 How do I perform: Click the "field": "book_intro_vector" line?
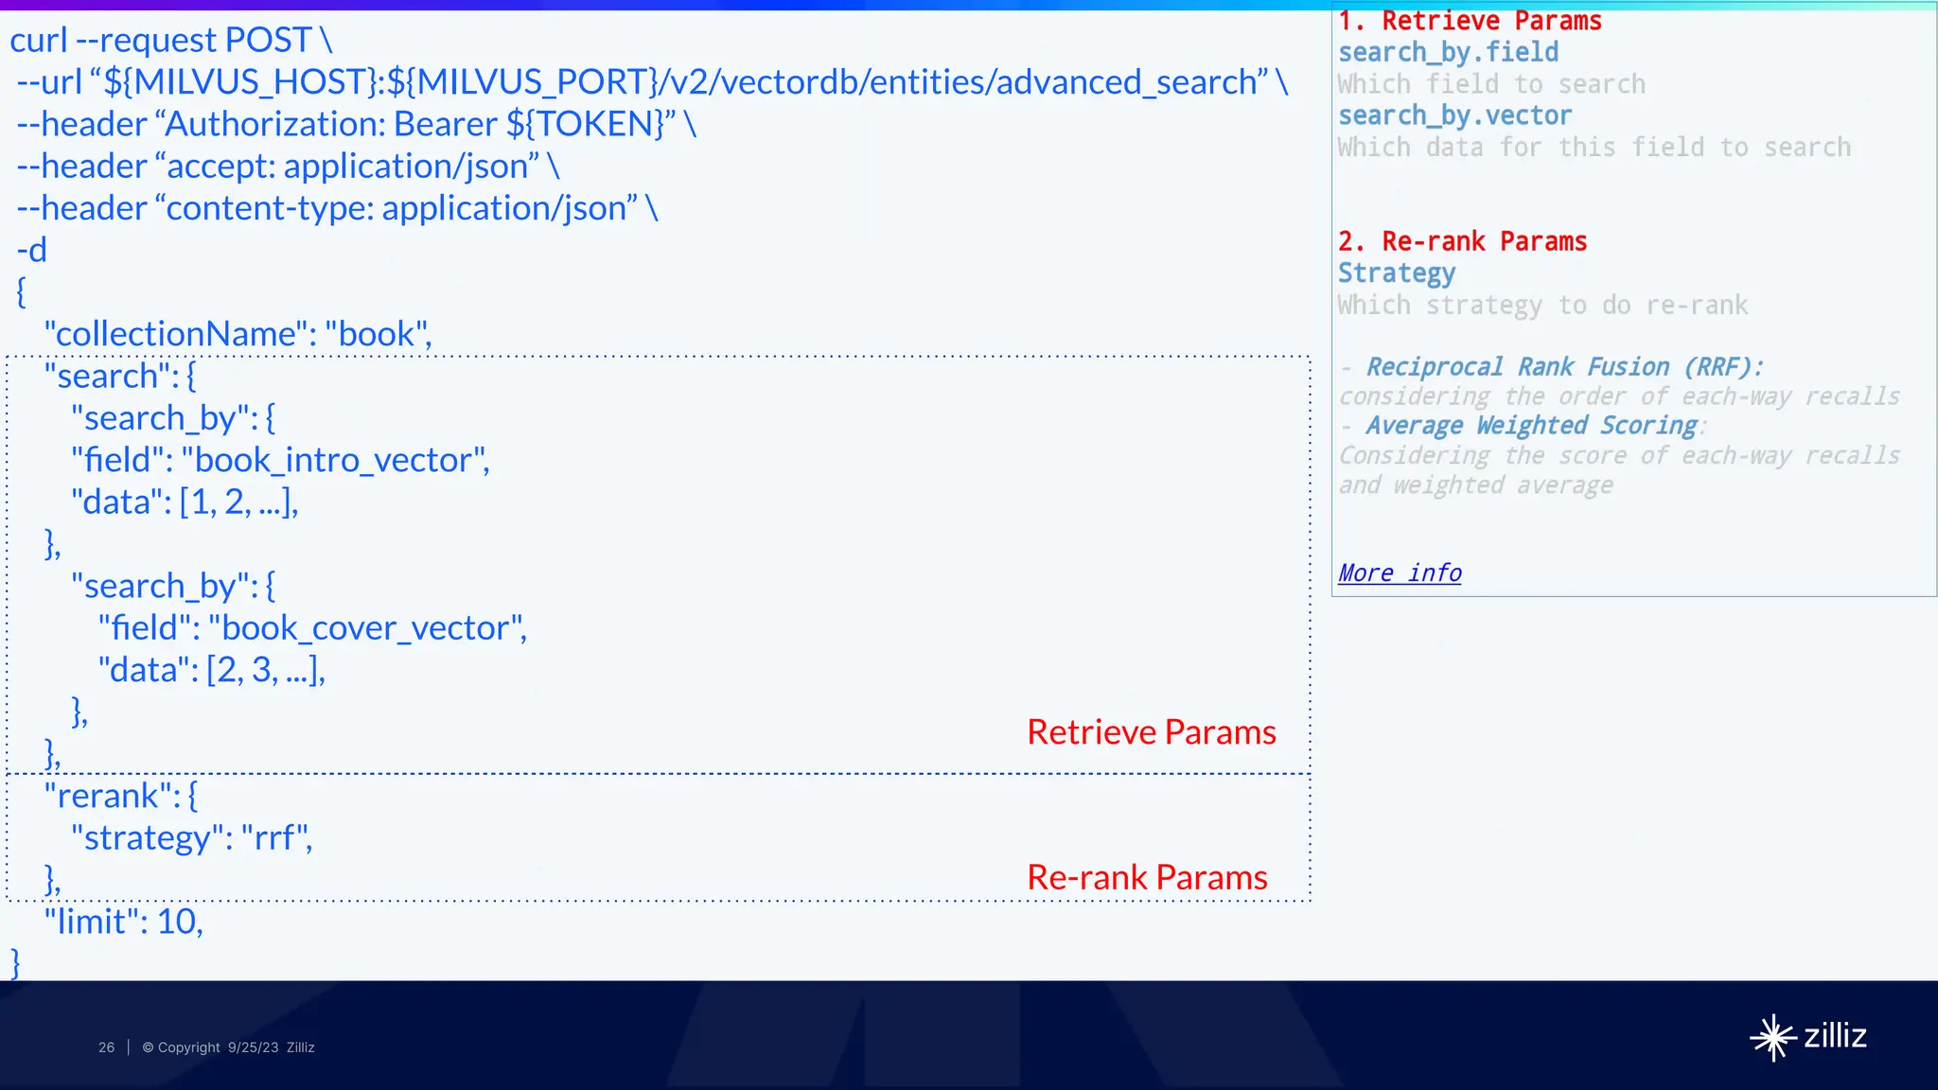[x=281, y=460]
